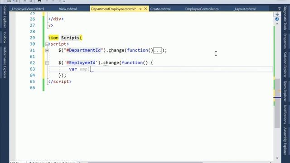Click the opening <script> tag text
Viewport: 290px width, 163px height.
[58, 44]
